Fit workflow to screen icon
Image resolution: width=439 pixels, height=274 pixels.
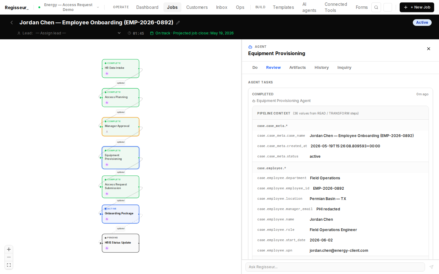[9, 265]
